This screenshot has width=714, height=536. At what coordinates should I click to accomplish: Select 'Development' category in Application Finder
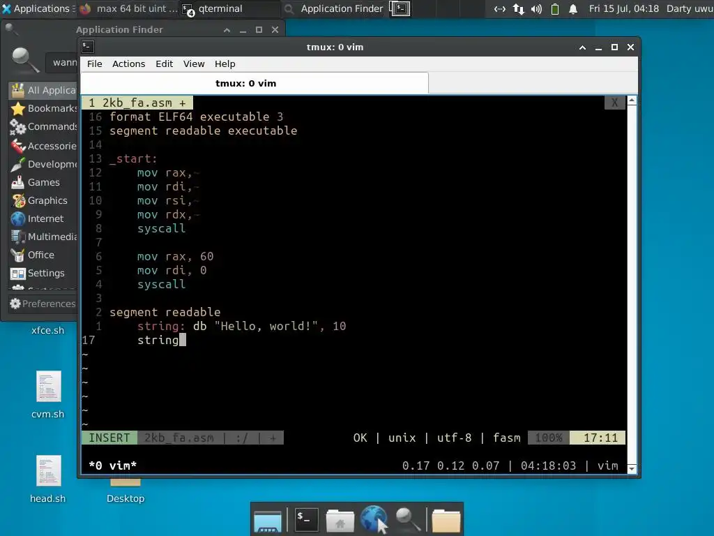(x=43, y=164)
